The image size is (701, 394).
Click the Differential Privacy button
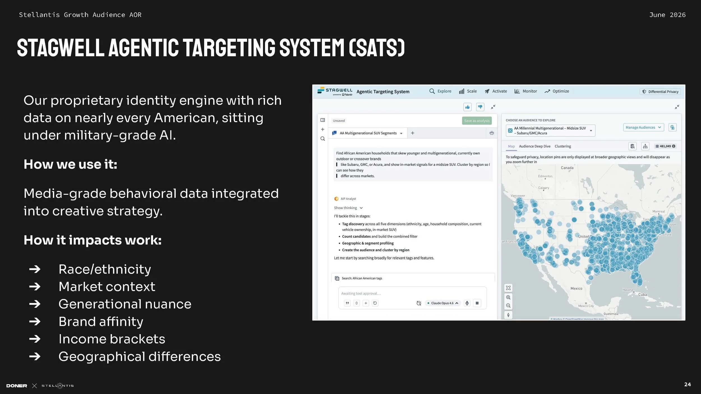[x=660, y=92]
